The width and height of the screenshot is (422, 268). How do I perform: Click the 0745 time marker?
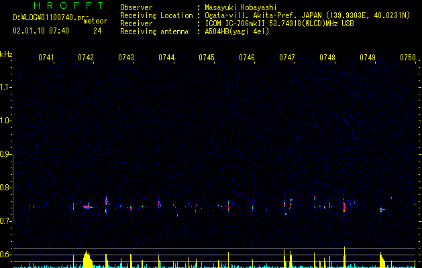point(207,58)
